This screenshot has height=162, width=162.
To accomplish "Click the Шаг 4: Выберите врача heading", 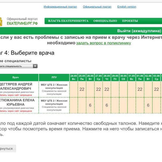I will (x=27, y=53).
